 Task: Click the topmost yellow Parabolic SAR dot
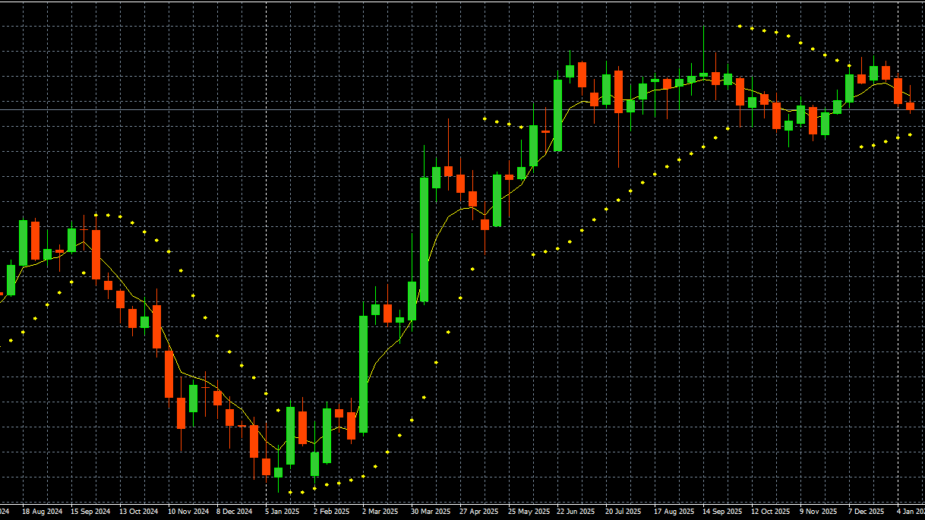740,27
